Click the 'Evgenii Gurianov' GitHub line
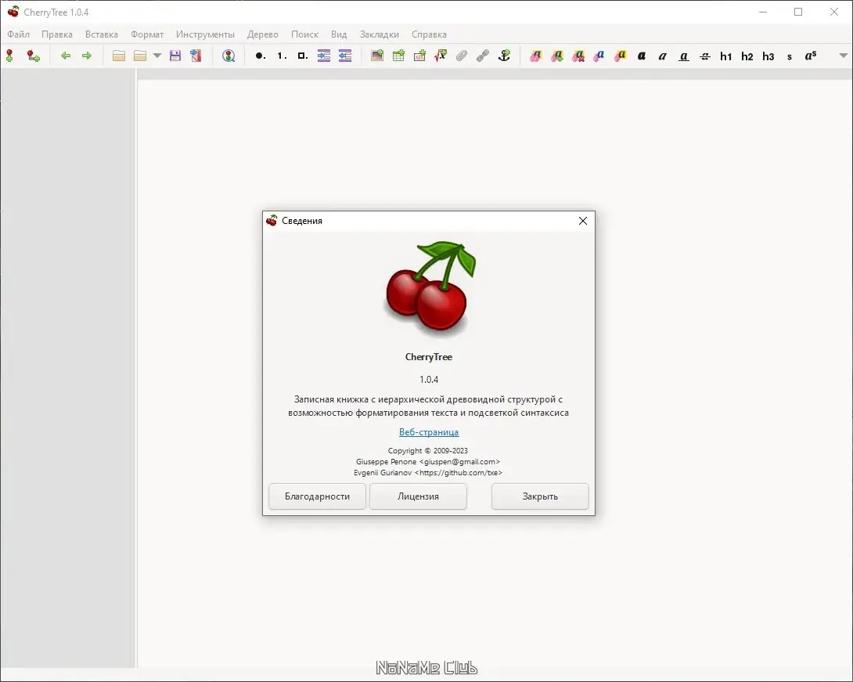This screenshot has height=682, width=853. tap(428, 472)
